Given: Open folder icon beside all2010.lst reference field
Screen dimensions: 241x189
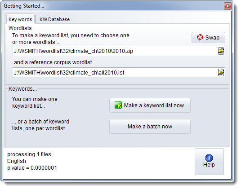Looking at the screenshot, I should (221, 73).
